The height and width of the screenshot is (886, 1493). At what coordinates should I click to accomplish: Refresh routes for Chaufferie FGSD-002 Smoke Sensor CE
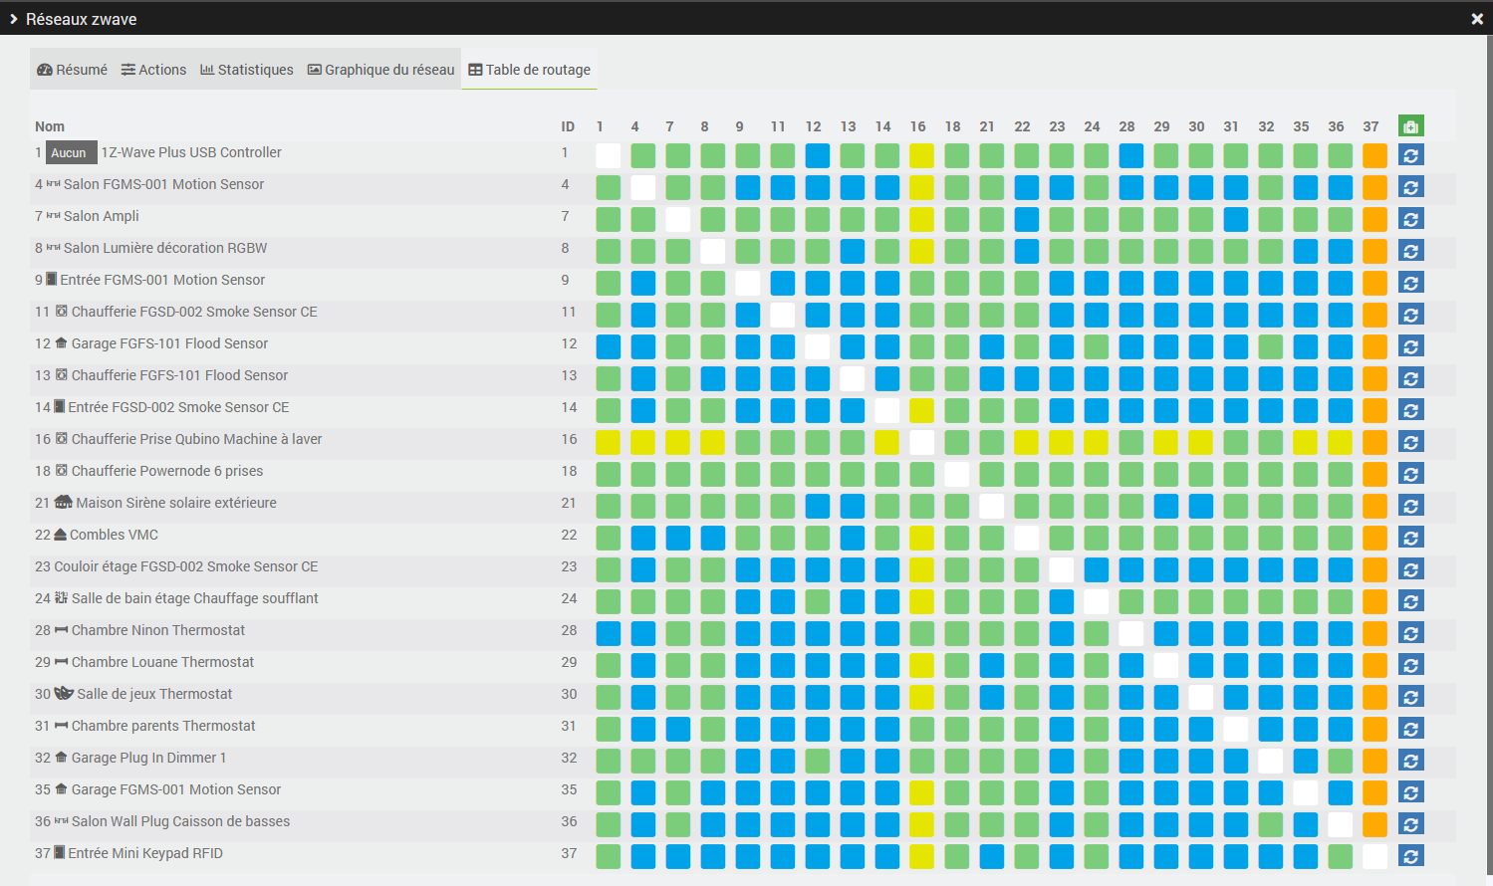tap(1410, 314)
